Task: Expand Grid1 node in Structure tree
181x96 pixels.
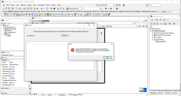Action: (x=4, y=34)
